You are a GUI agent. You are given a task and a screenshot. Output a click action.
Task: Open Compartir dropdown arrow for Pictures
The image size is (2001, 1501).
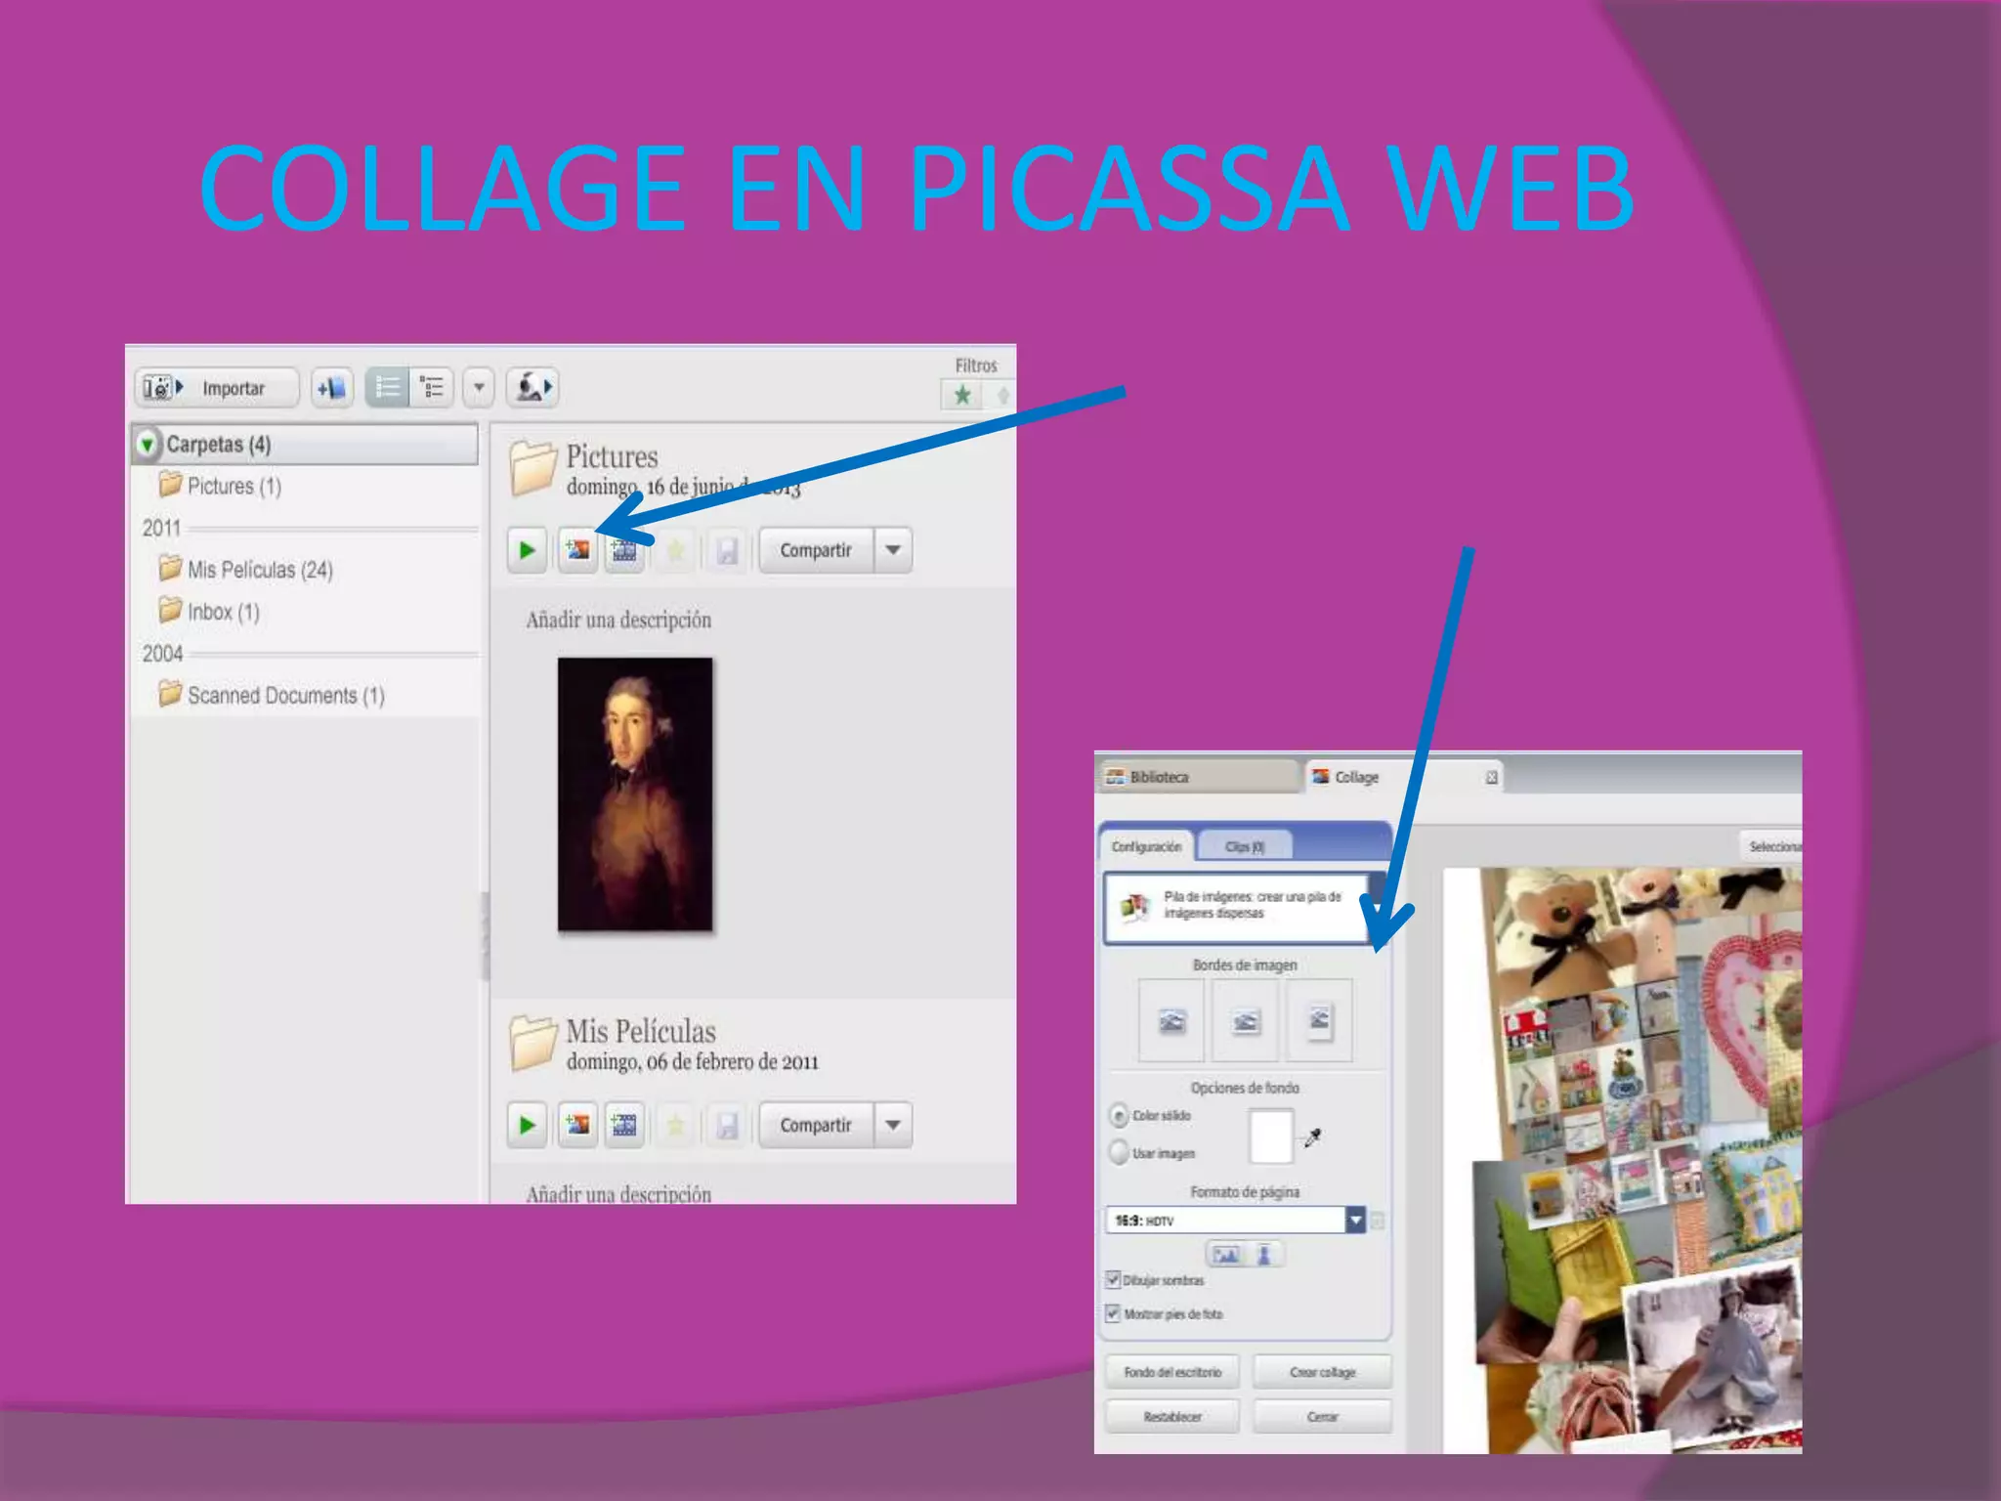pyautogui.click(x=893, y=550)
